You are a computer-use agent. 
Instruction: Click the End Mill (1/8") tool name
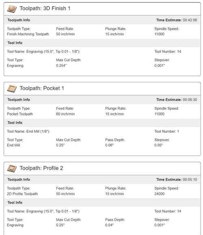click(38, 131)
